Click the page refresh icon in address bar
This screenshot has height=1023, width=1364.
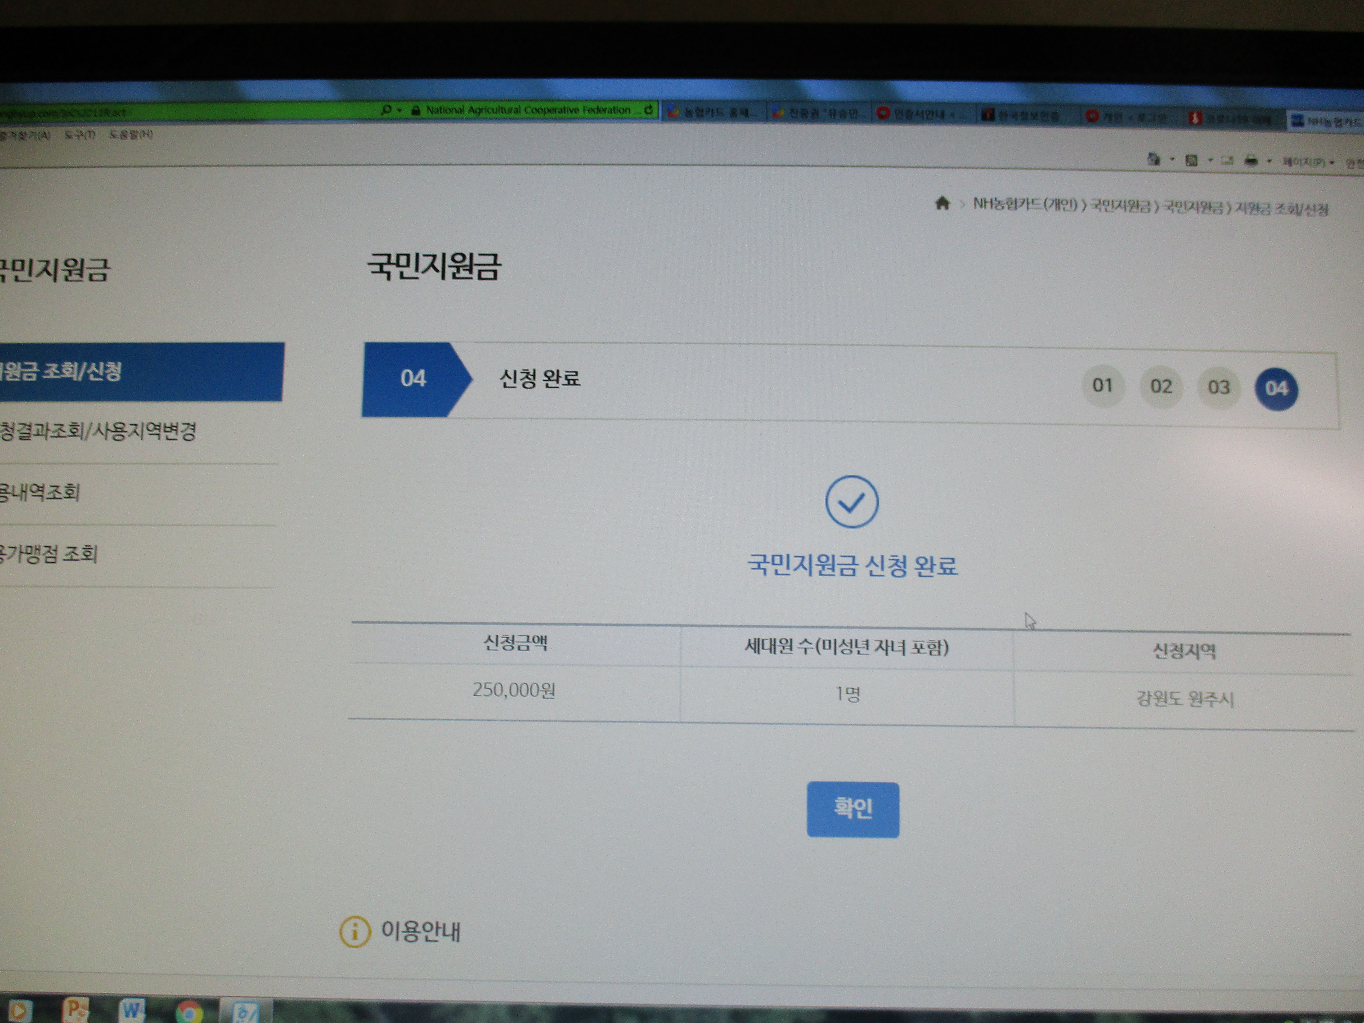point(648,110)
